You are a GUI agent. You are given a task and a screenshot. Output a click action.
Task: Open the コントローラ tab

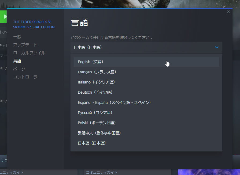tap(25, 77)
